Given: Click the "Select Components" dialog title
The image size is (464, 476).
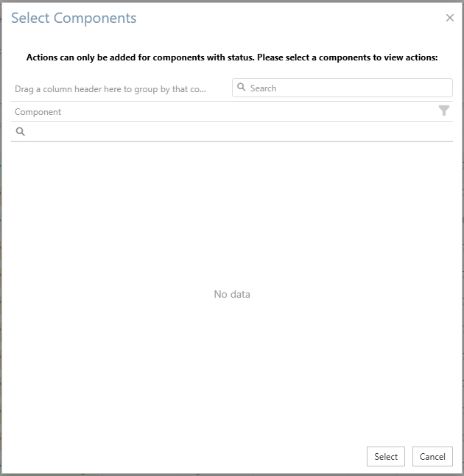Looking at the screenshot, I should tap(74, 18).
